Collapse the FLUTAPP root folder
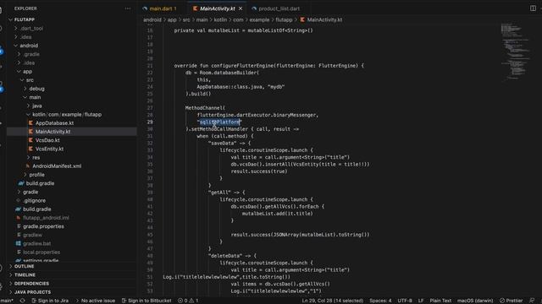 pos(25,19)
